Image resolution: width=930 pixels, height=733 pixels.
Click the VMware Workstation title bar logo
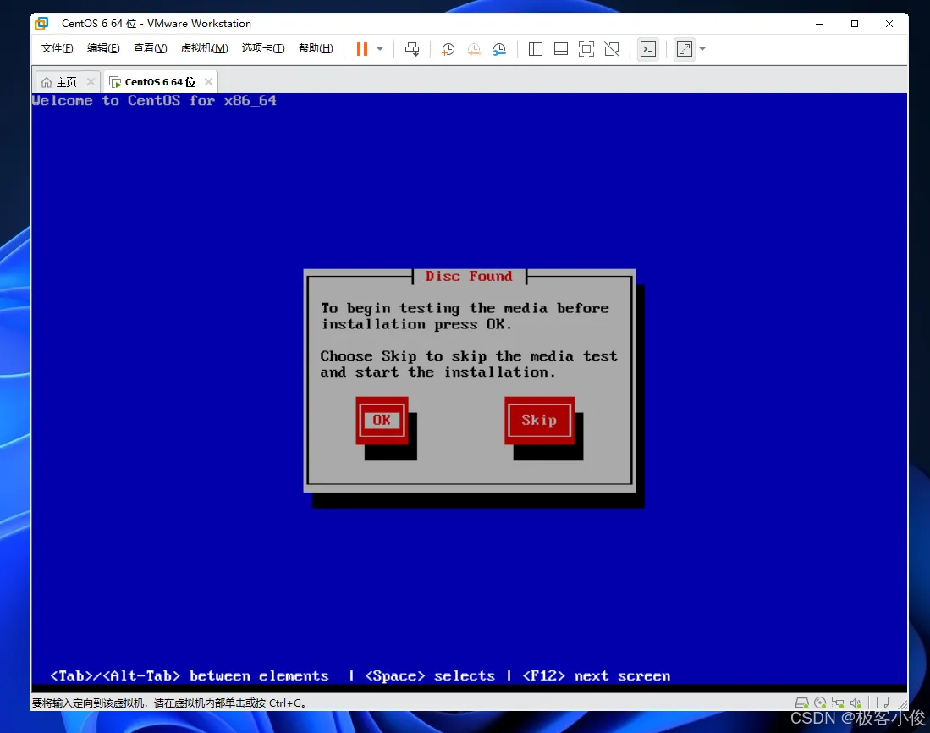(x=42, y=24)
